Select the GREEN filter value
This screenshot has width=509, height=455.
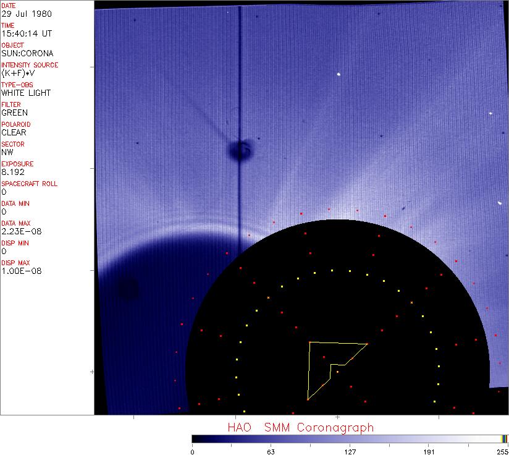14,113
